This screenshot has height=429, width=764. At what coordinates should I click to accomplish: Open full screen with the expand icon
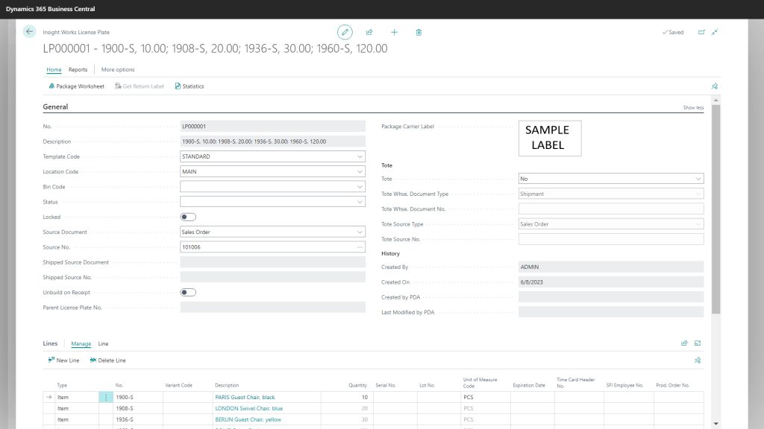[x=713, y=32]
